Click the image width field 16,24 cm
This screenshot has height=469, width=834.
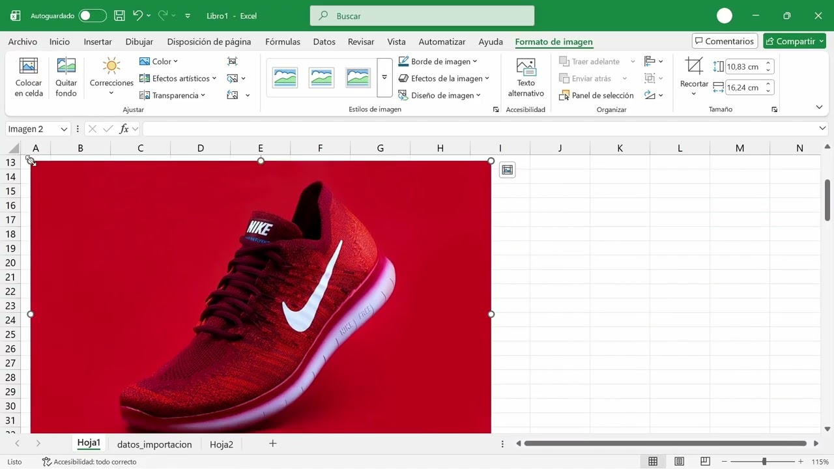(x=743, y=87)
